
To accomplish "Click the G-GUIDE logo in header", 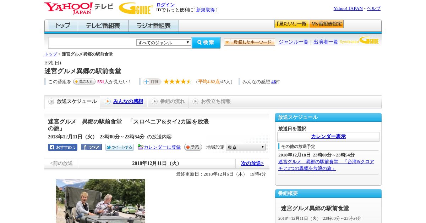I will (136, 8).
